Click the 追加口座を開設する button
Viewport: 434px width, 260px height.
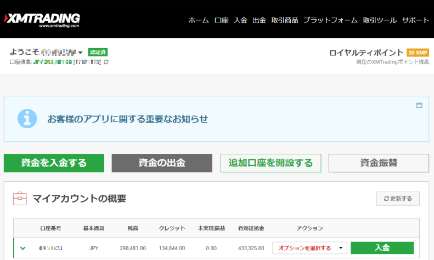coord(270,163)
